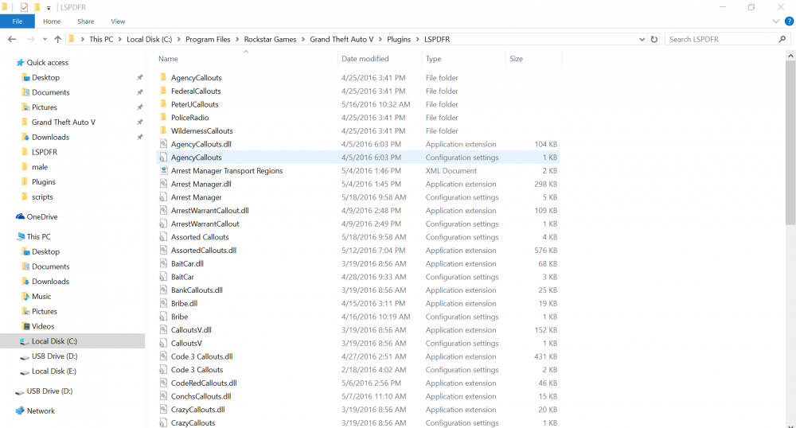Open Plugins folder in Quick access
This screenshot has width=796, height=428.
click(x=44, y=182)
